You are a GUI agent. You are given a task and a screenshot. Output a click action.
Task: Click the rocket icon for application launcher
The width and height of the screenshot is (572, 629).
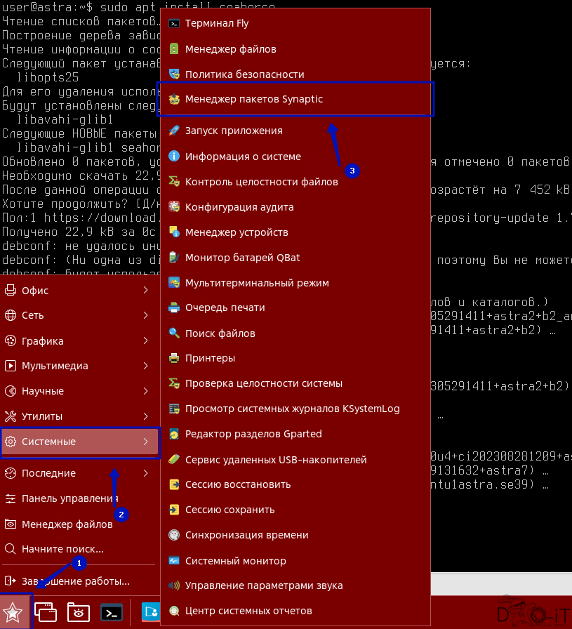(174, 131)
